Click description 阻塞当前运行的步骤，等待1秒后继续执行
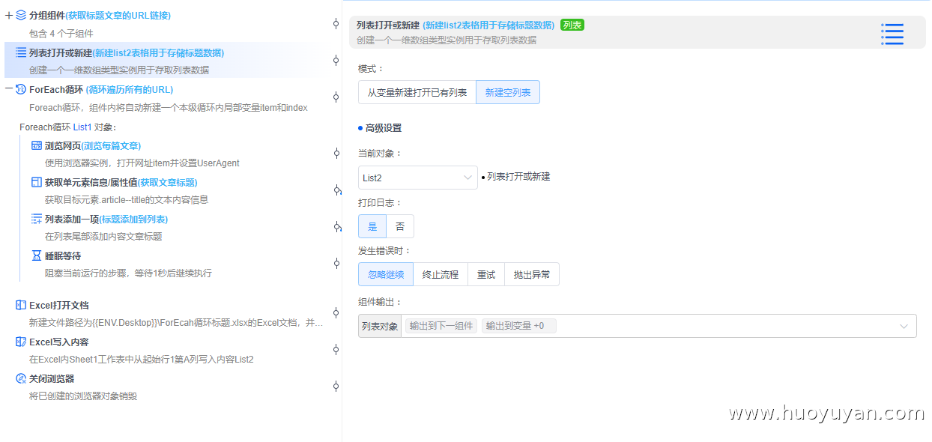The width and height of the screenshot is (932, 442). 128,273
